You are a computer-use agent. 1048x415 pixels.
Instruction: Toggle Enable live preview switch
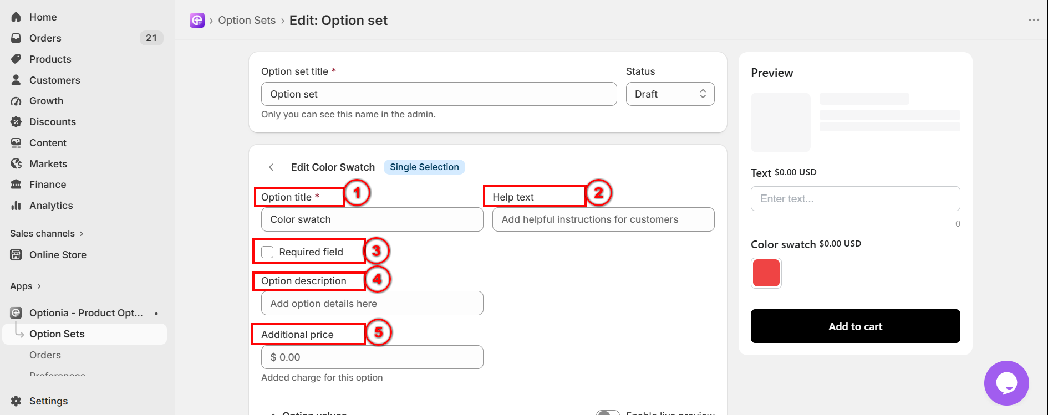click(x=608, y=413)
